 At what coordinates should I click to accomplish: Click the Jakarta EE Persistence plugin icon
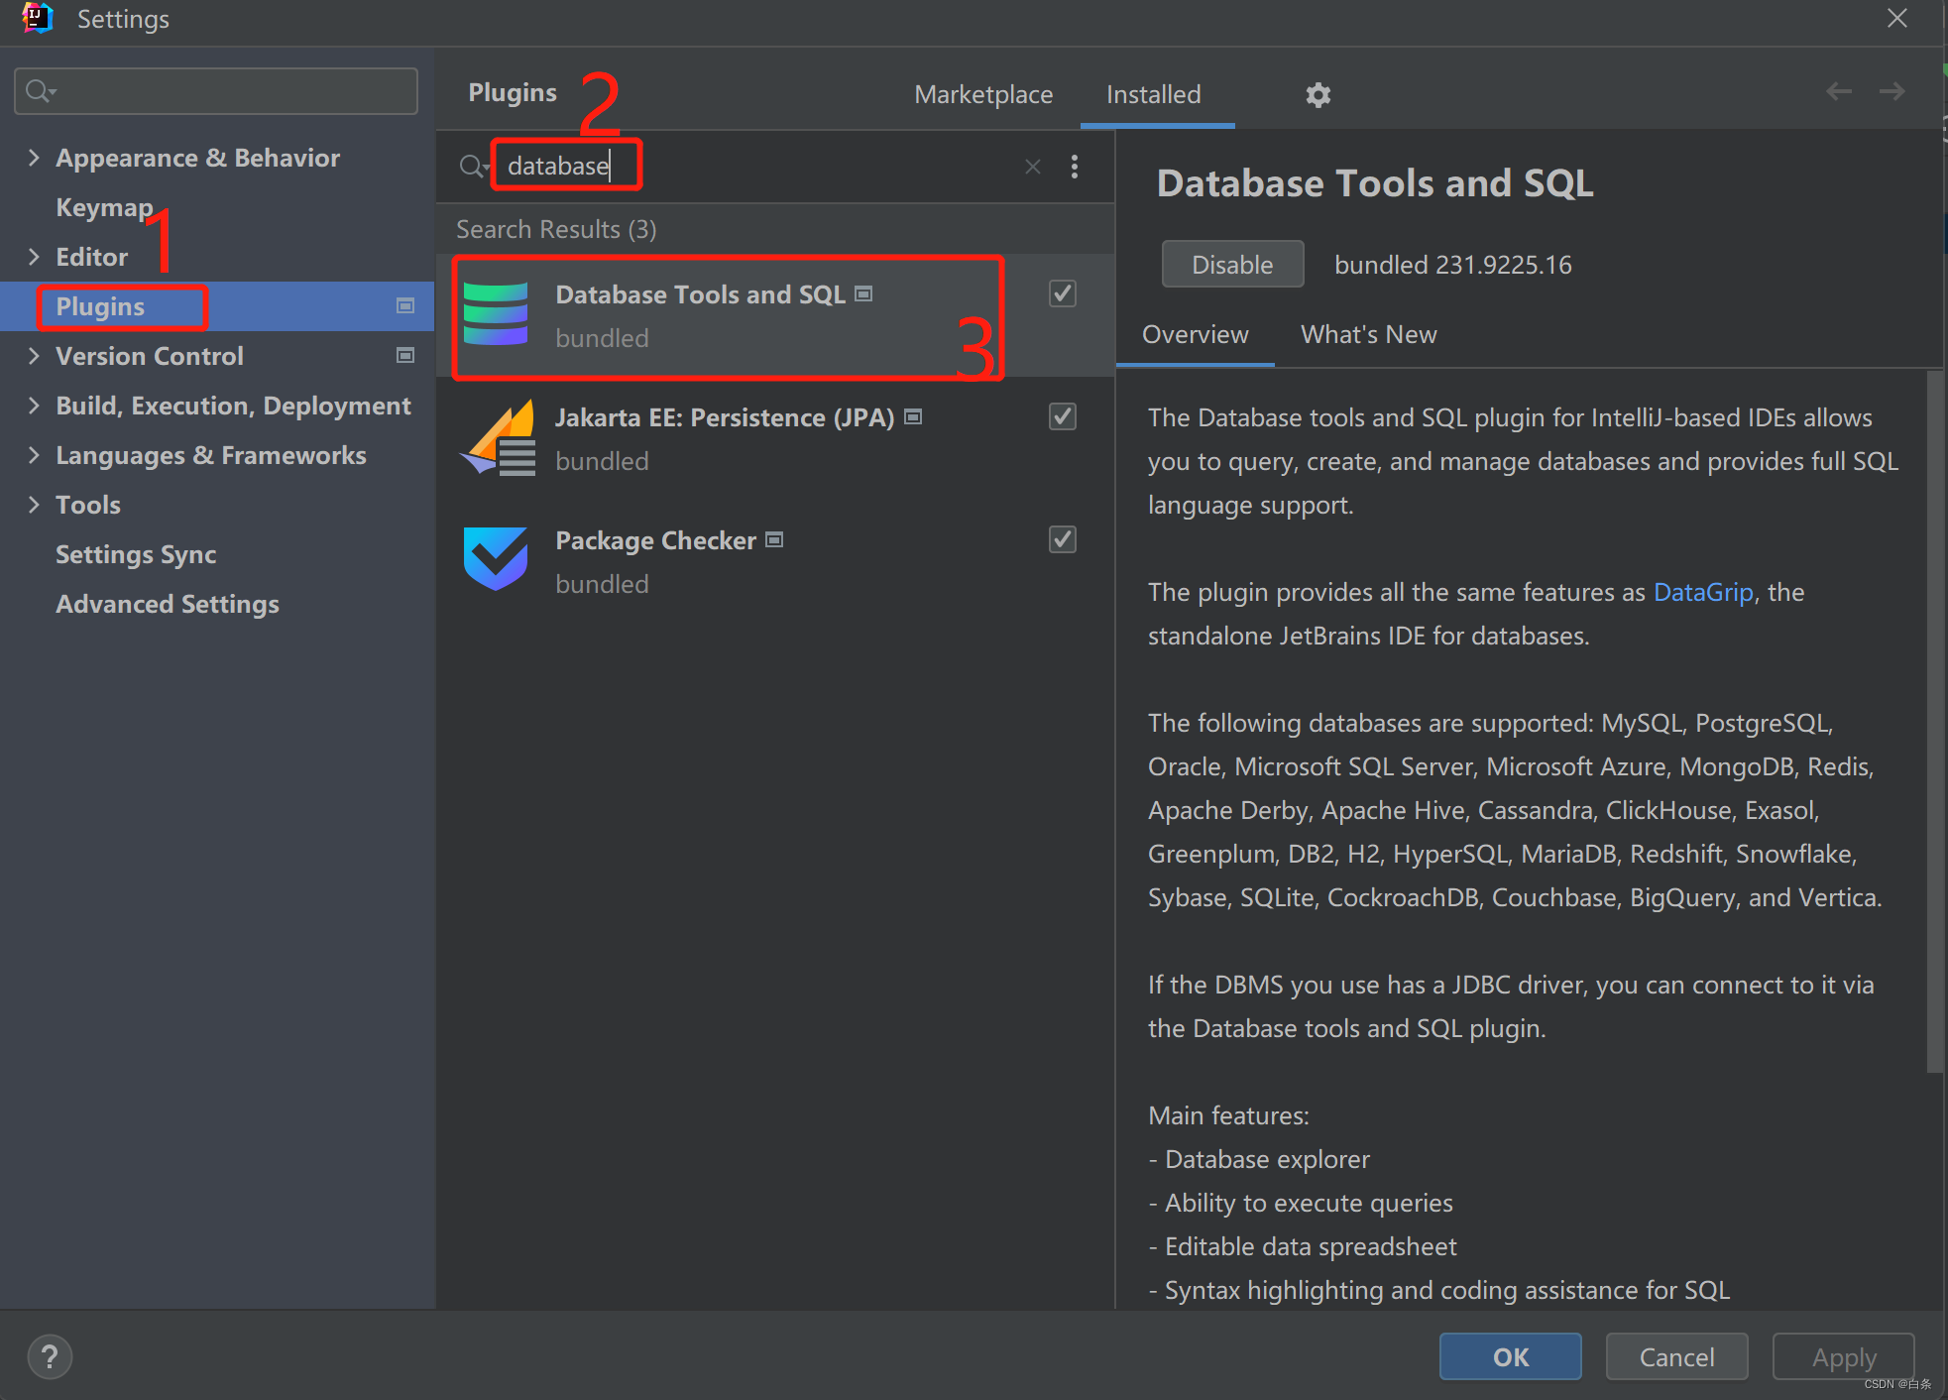[x=497, y=437]
